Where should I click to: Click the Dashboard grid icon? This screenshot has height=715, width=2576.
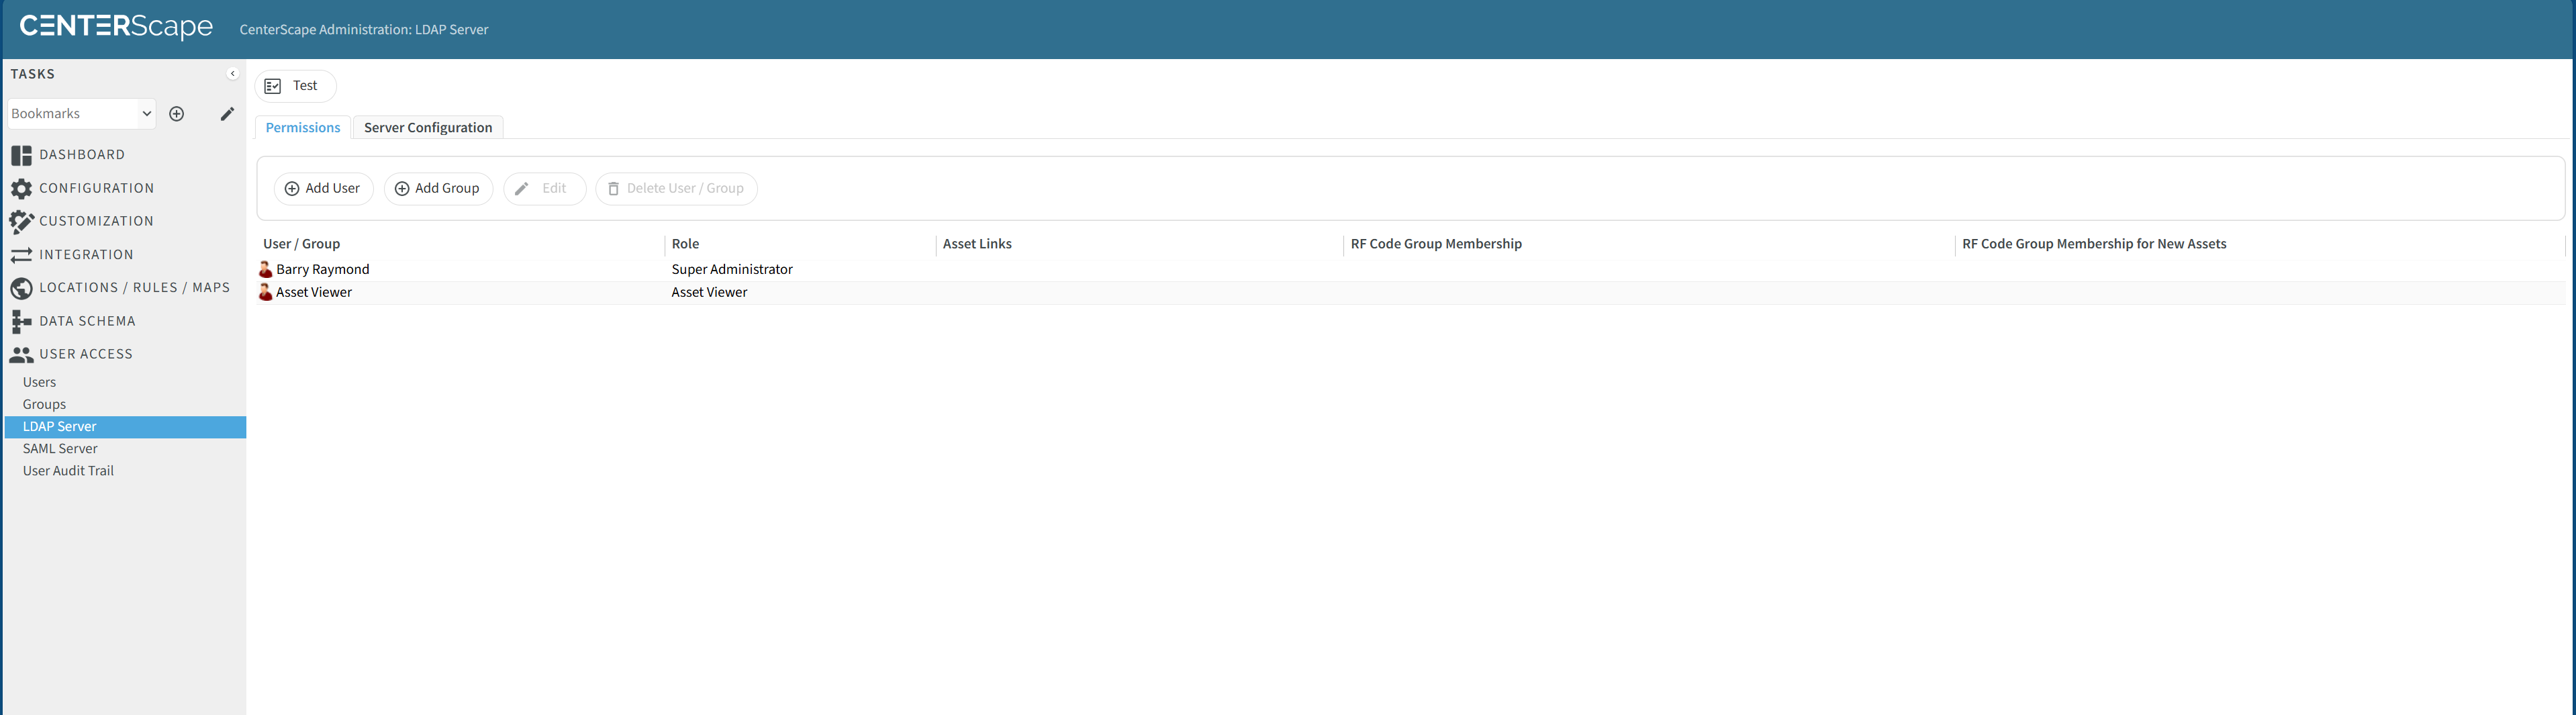click(21, 155)
